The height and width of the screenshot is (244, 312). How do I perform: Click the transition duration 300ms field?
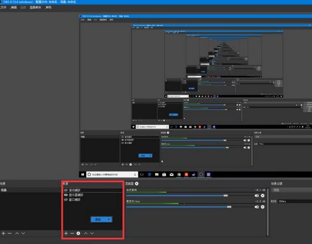pos(295,201)
